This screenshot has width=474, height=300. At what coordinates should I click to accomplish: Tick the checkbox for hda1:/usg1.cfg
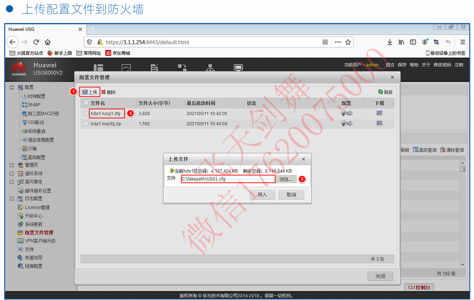coord(86,114)
